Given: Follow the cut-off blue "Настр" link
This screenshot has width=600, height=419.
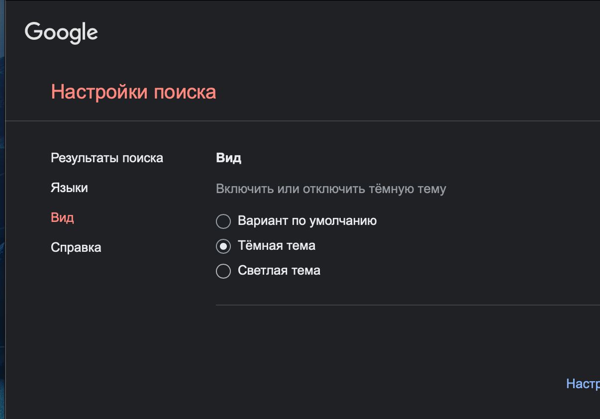Looking at the screenshot, I should [x=583, y=384].
